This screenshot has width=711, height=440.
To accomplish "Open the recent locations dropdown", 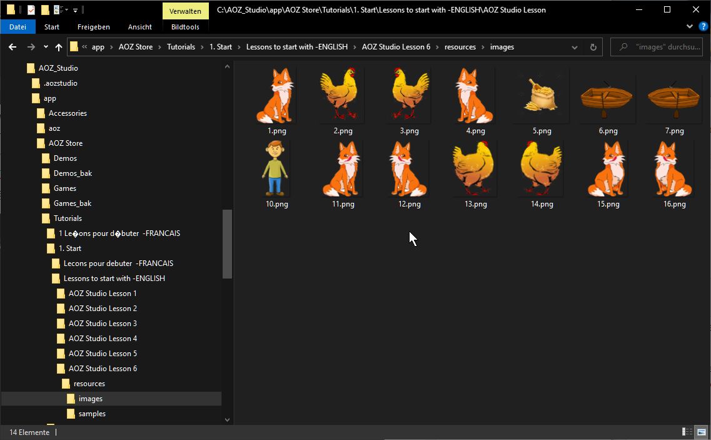I will click(46, 47).
